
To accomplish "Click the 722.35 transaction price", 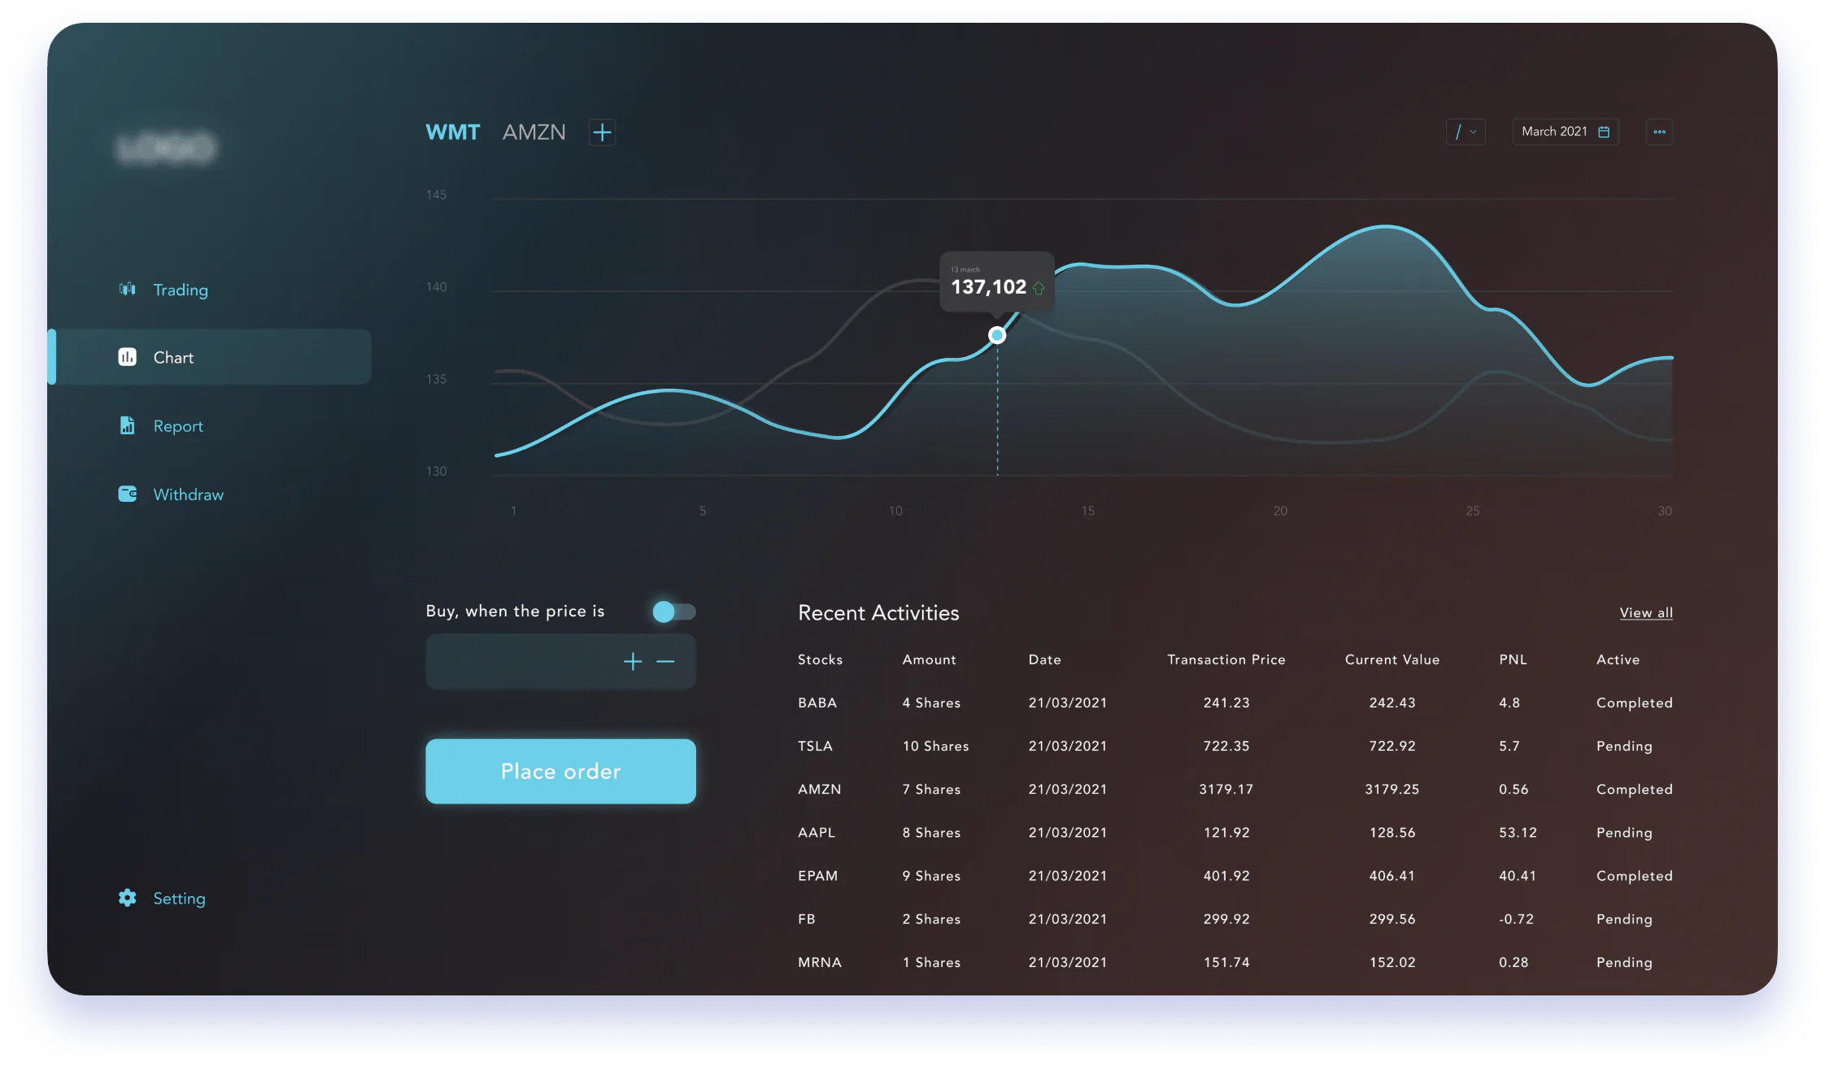I will pyautogui.click(x=1226, y=746).
